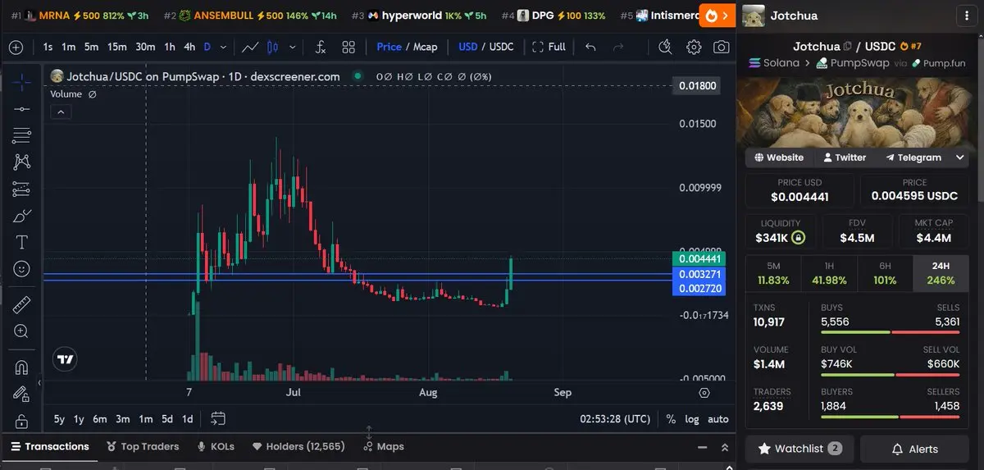
Task: Expand the bottom panel with double chevron
Action: pyautogui.click(x=725, y=448)
